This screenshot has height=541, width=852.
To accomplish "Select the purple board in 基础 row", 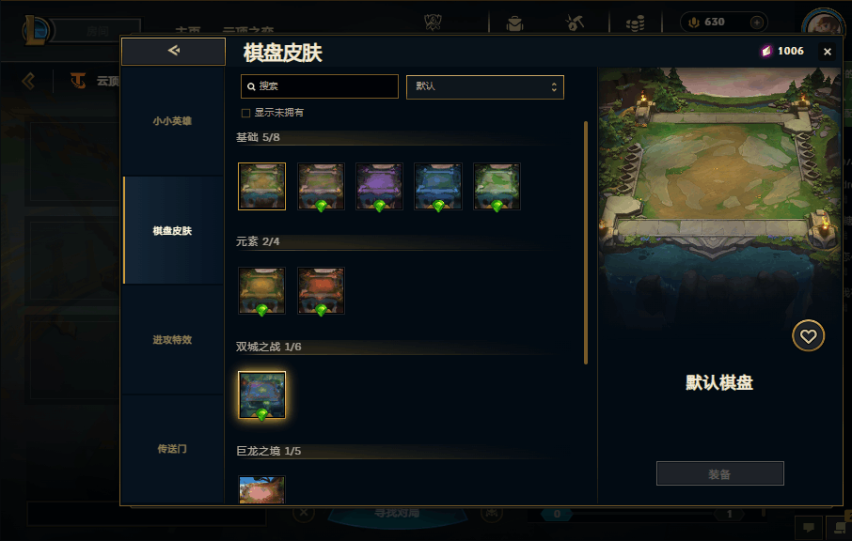I will [x=379, y=186].
